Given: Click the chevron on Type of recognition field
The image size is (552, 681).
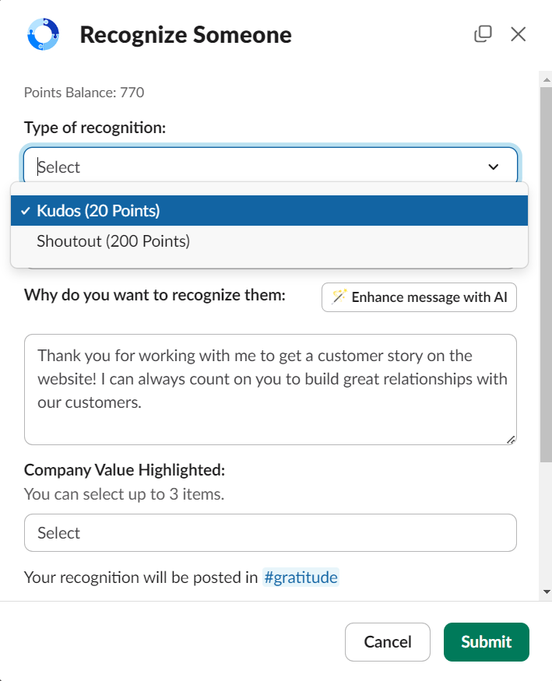Looking at the screenshot, I should (x=493, y=167).
